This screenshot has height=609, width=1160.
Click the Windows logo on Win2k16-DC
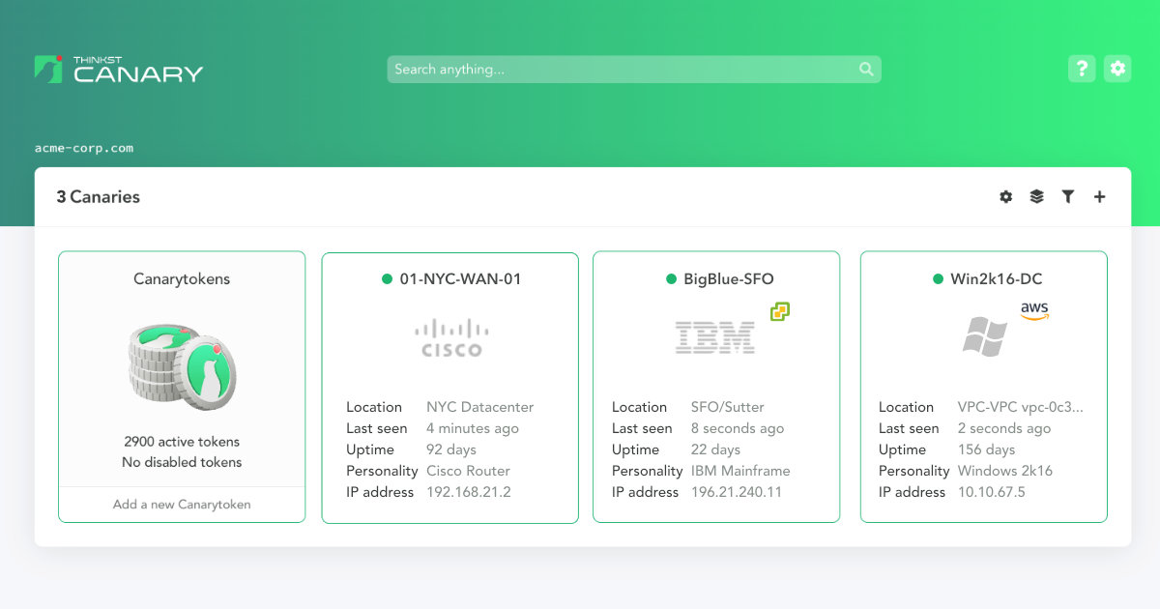[985, 337]
